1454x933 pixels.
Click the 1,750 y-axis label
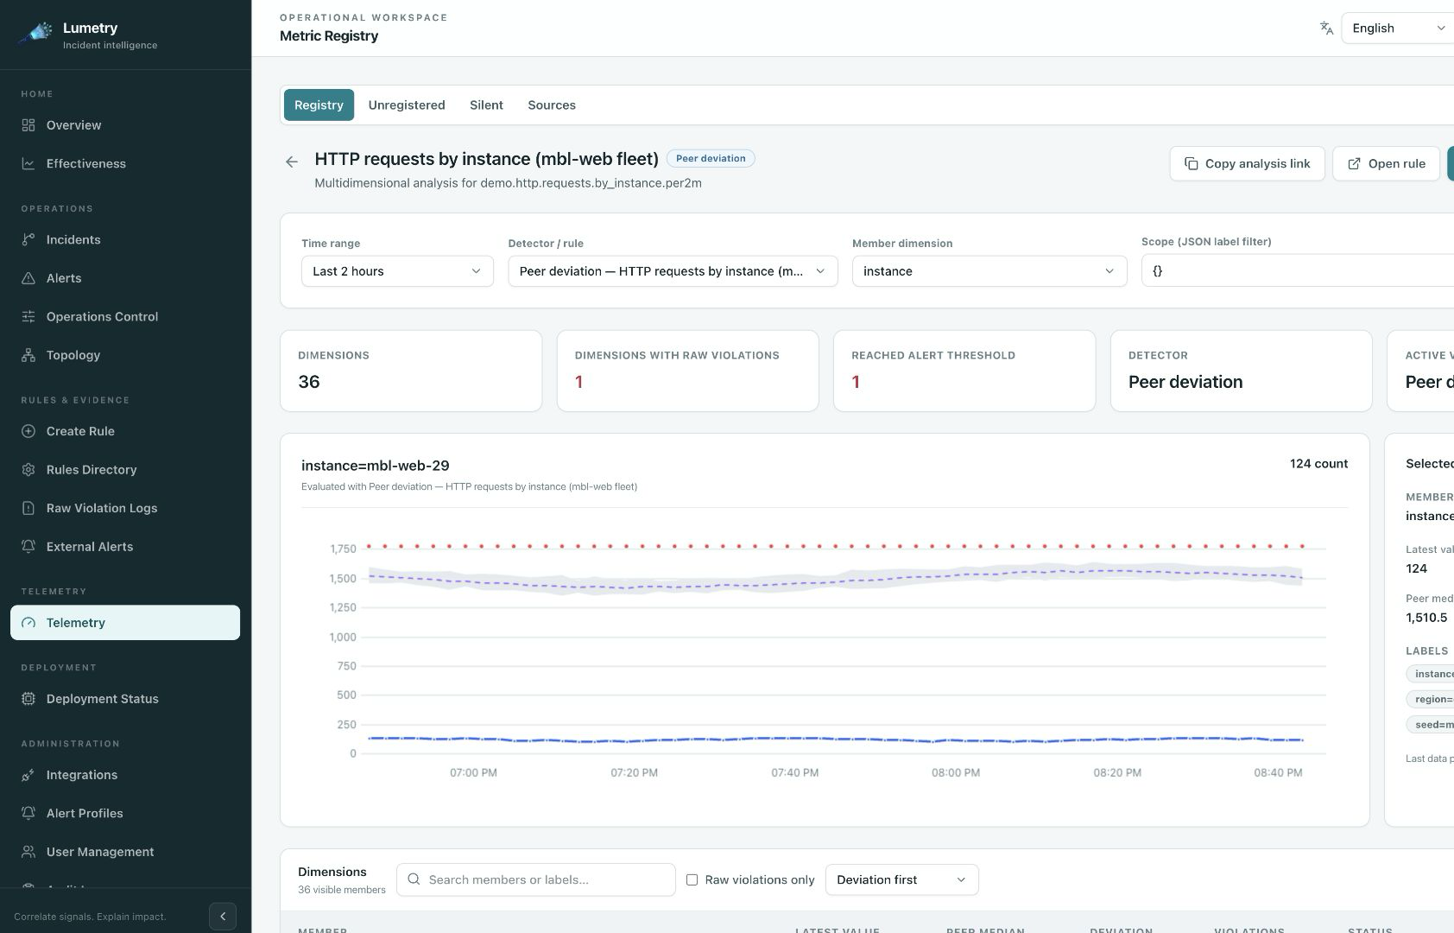tap(343, 549)
